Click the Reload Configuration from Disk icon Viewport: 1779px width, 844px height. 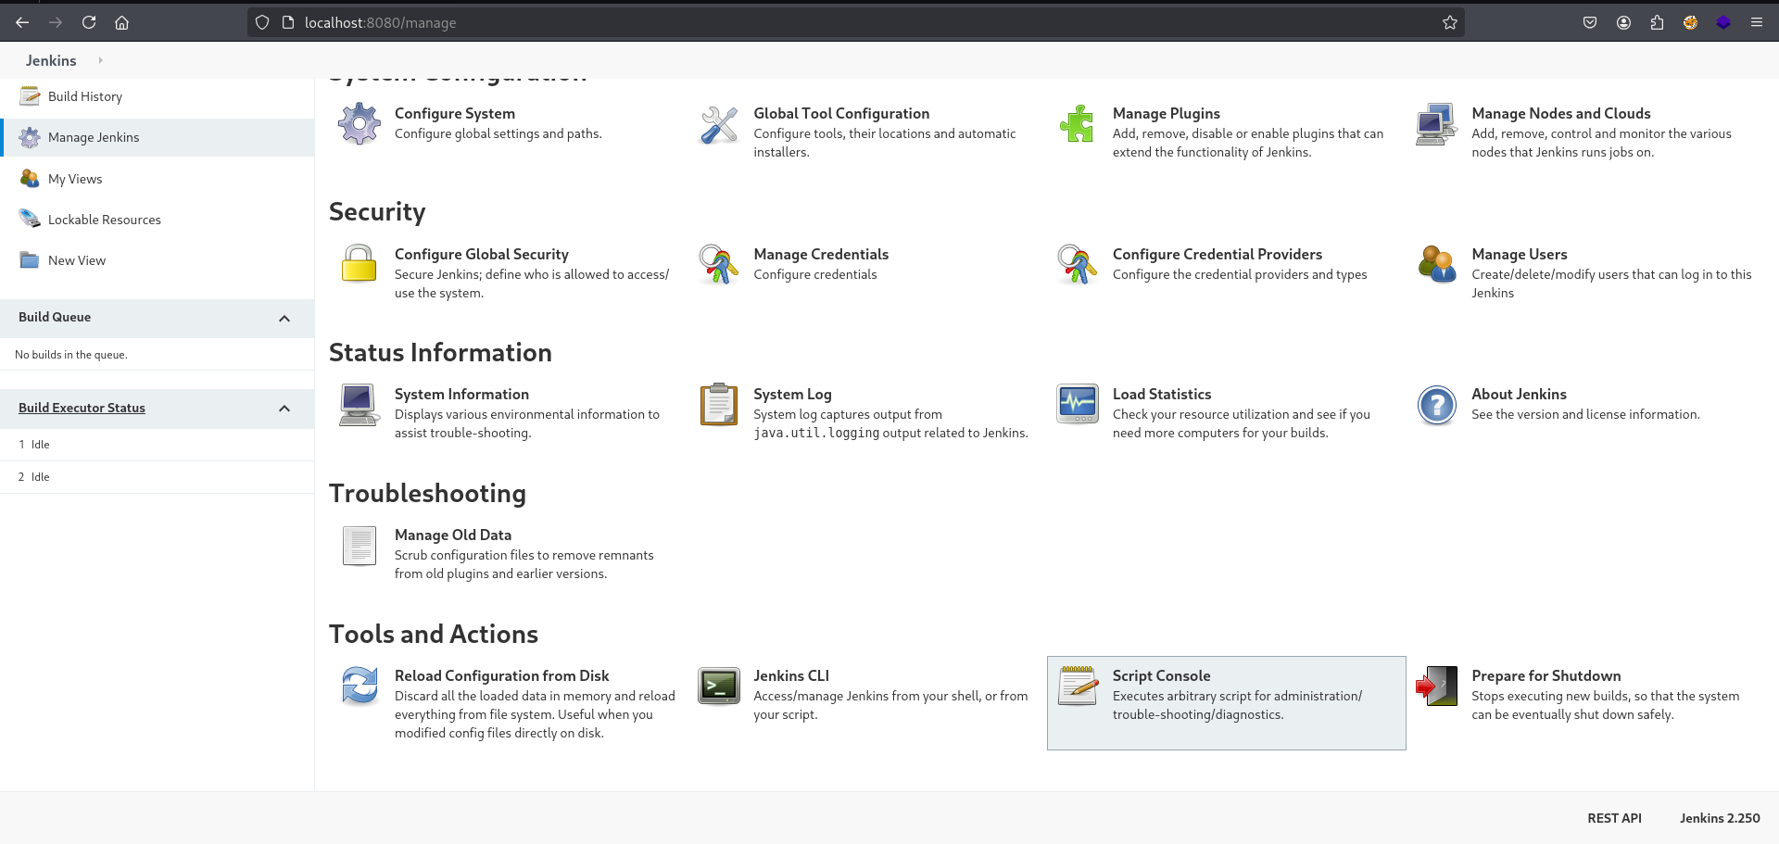360,687
